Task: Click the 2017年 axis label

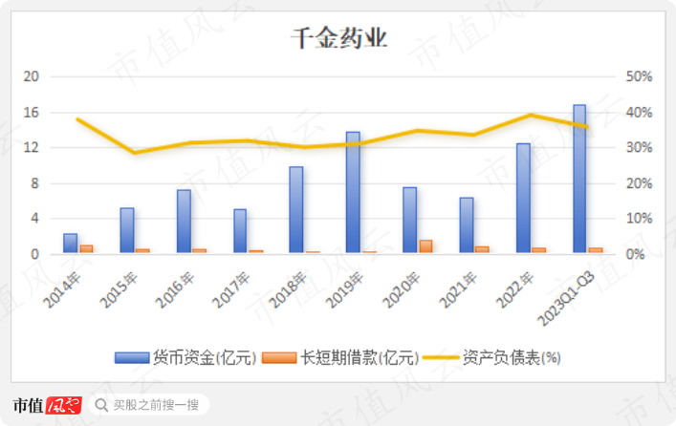Action: pyautogui.click(x=231, y=289)
